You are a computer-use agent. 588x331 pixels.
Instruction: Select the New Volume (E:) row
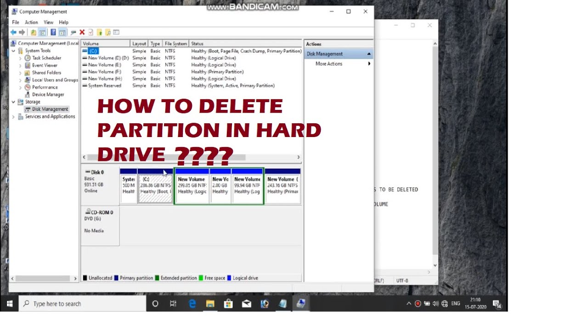192,65
